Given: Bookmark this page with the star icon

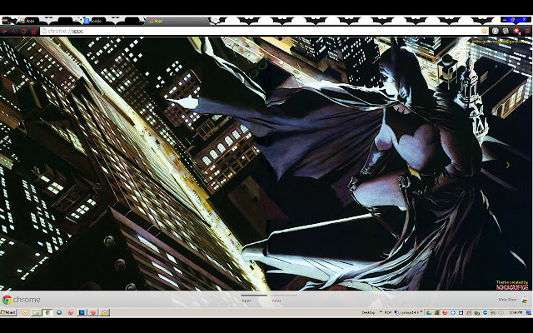Looking at the screenshot, I should click(484, 31).
